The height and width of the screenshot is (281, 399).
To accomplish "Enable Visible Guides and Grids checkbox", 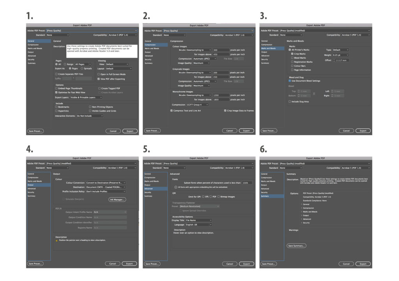I will 90,111.
